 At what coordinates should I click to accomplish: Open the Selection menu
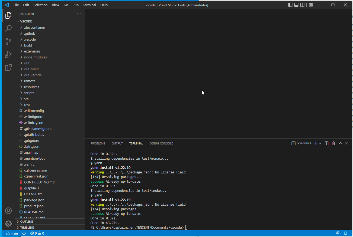(x=40, y=5)
